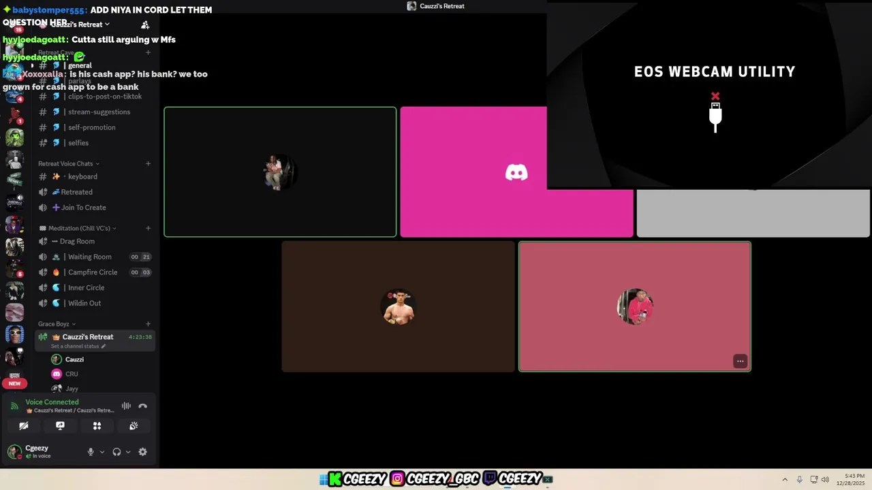
Task: Open the network icon in taskbar
Action: [x=814, y=479]
